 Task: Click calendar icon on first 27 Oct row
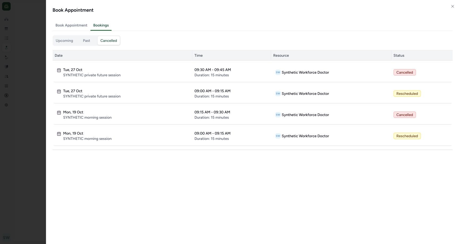point(59,70)
